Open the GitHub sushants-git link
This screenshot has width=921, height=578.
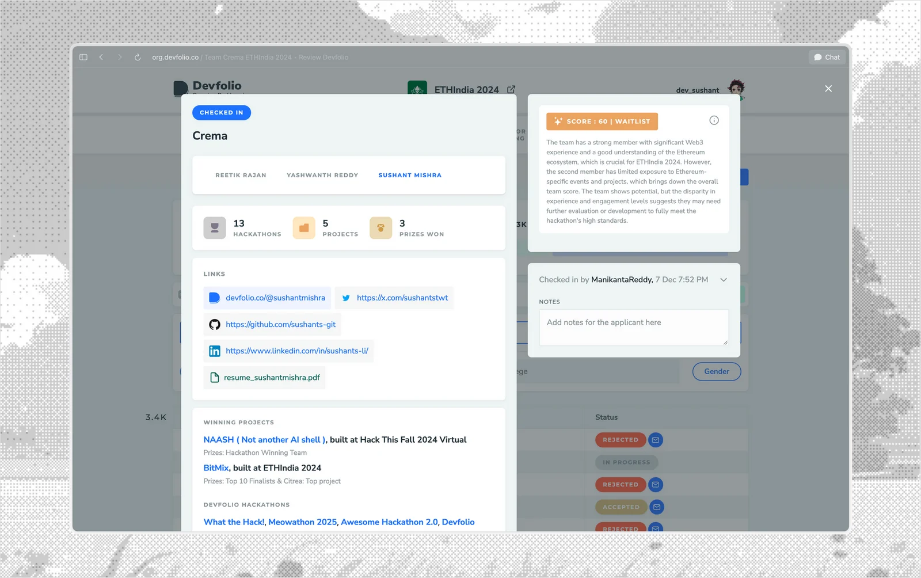point(272,325)
